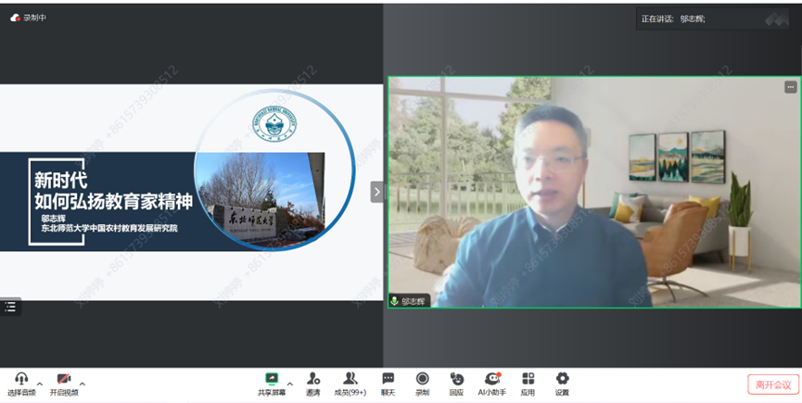Open meeting Settings (设置) gear

(x=562, y=380)
